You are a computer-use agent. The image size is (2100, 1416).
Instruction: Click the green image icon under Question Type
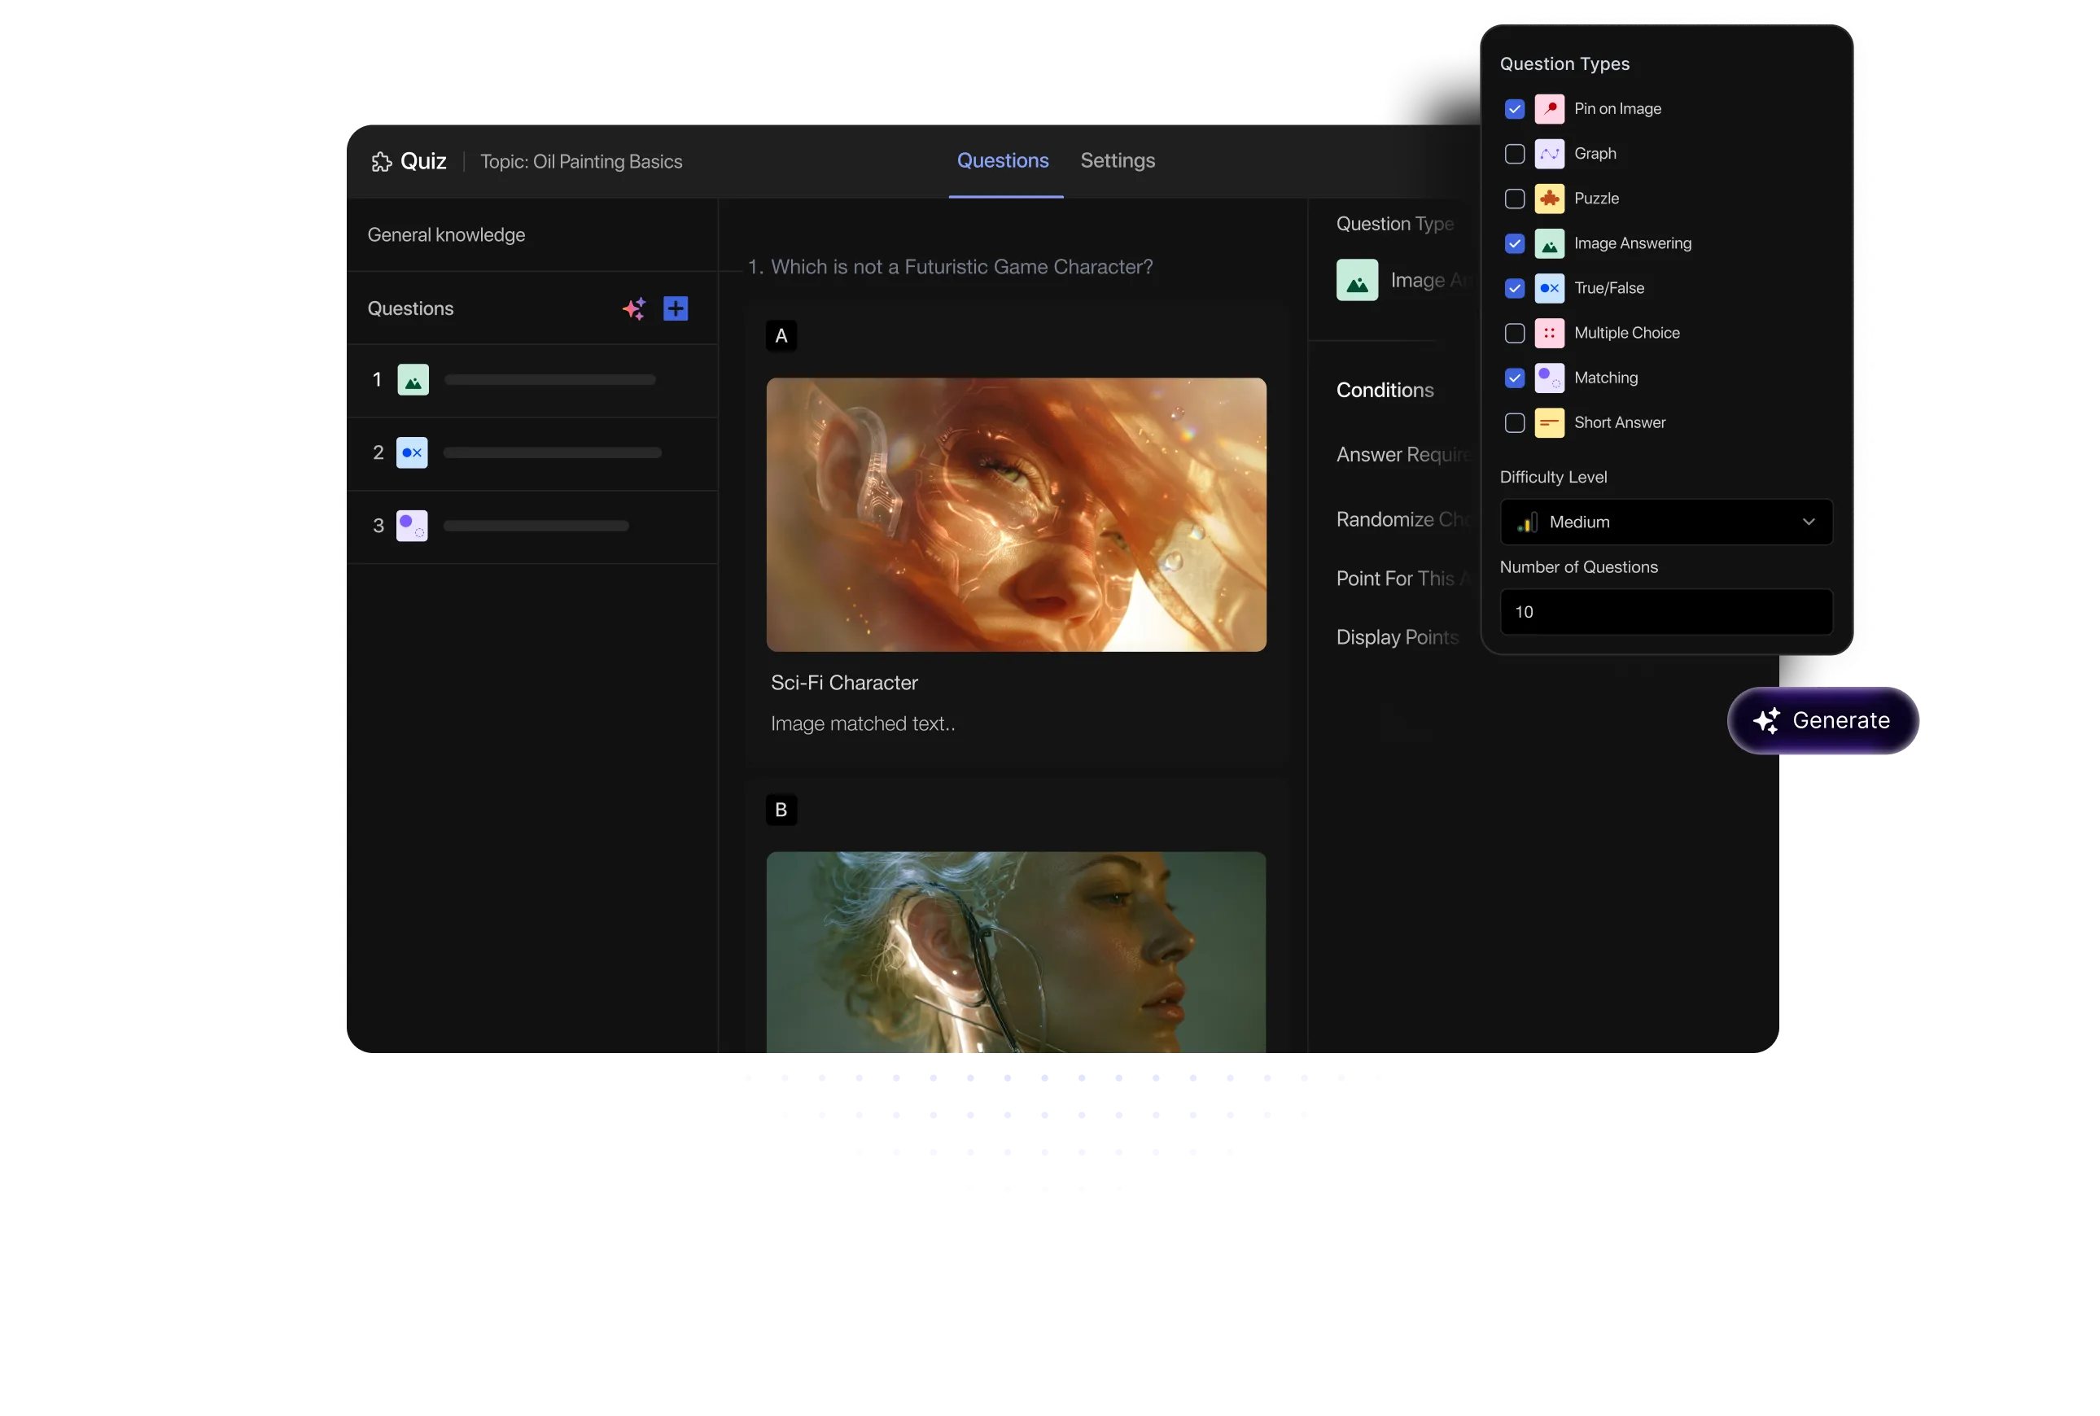1357,280
